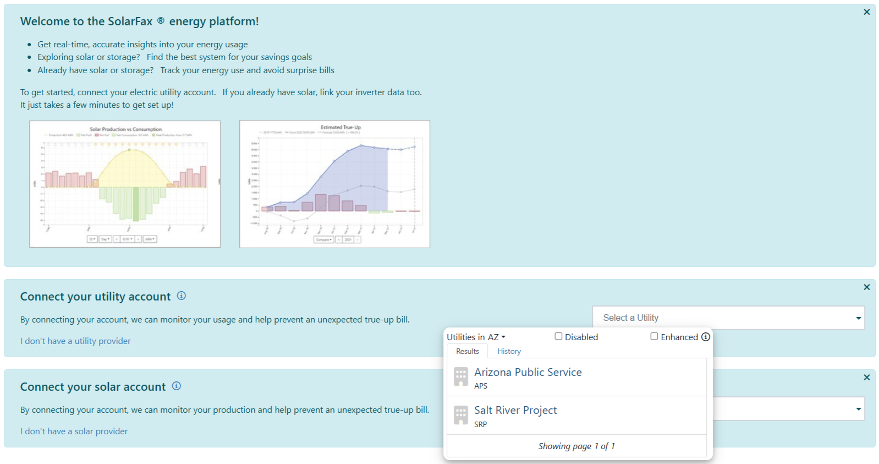Open the Solar Production vs Consumption chart thumbnail
The image size is (879, 464).
coord(125,184)
